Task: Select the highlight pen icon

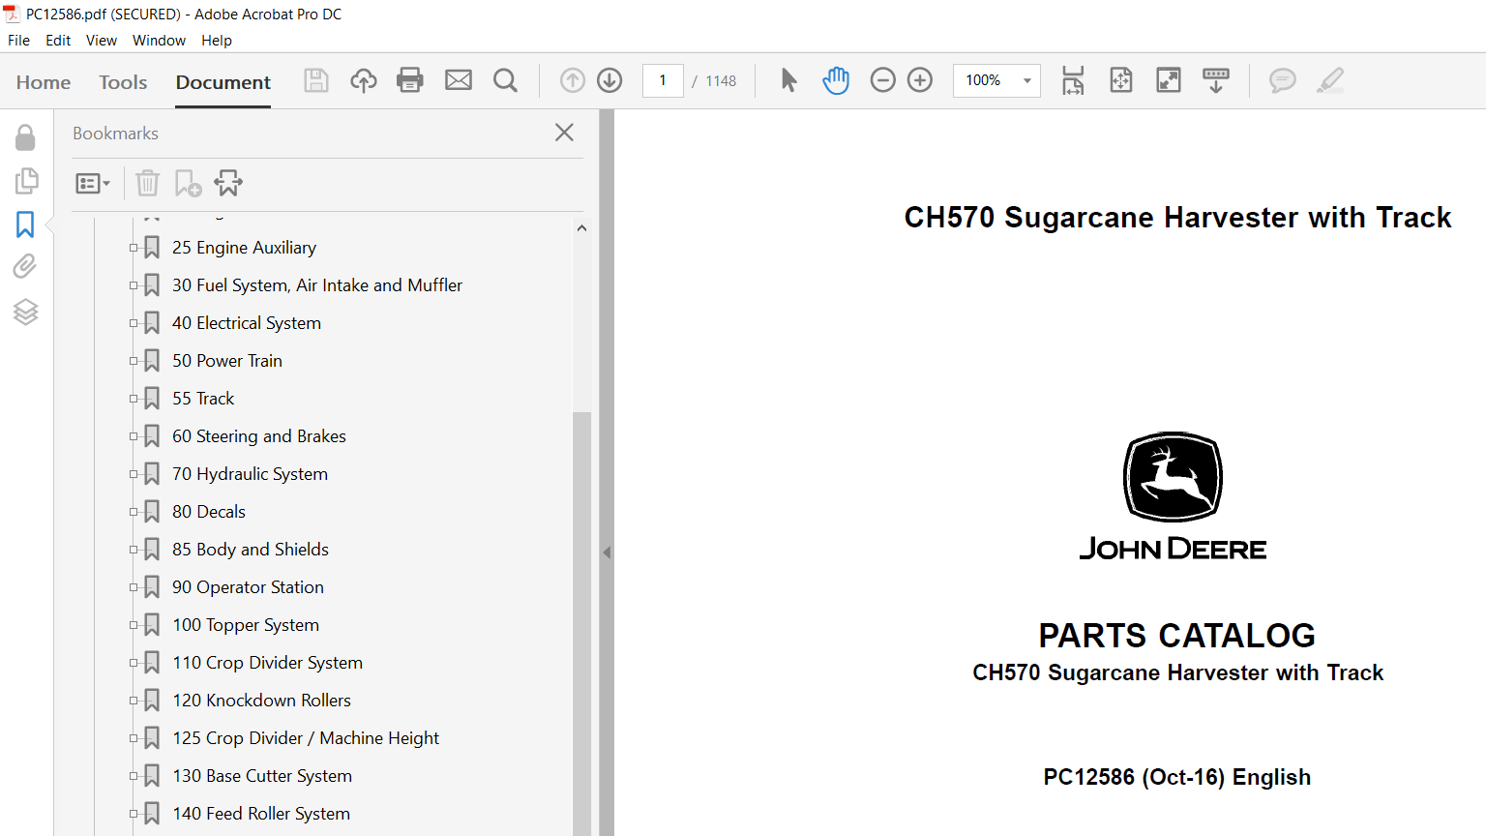Action: point(1330,80)
